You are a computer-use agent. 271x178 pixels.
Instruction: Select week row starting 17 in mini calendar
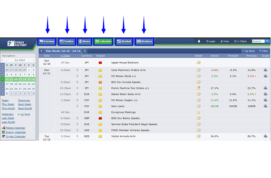click(2, 84)
